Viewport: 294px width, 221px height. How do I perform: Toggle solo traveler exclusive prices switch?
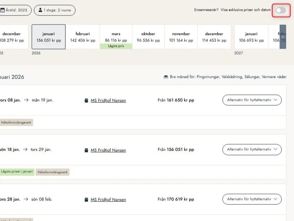(x=281, y=10)
